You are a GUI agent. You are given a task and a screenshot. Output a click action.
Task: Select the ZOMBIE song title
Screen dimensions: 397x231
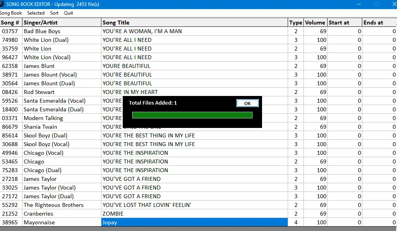195,214
